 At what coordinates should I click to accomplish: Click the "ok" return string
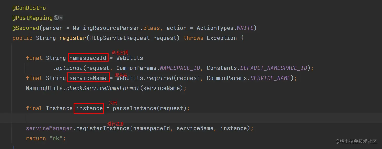(x=56, y=138)
